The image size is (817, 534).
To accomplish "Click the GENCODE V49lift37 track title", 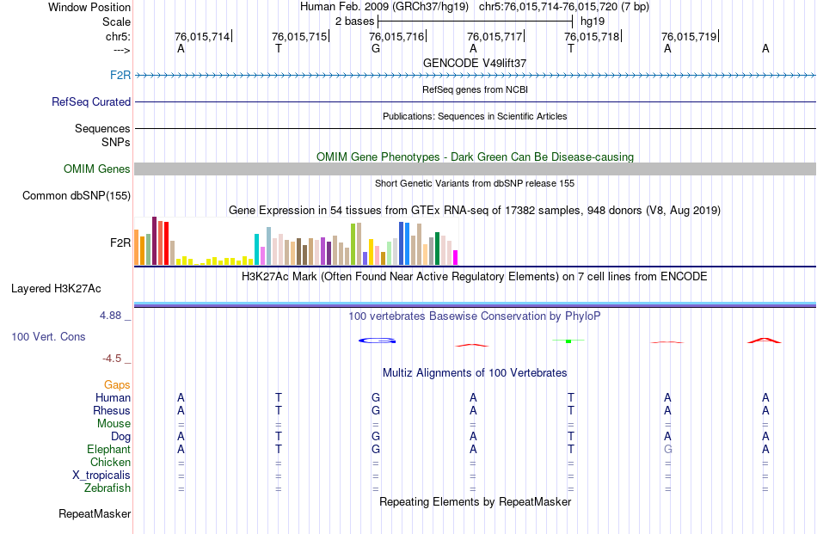I will click(475, 63).
